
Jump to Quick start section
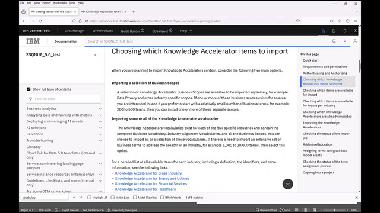pos(311,60)
